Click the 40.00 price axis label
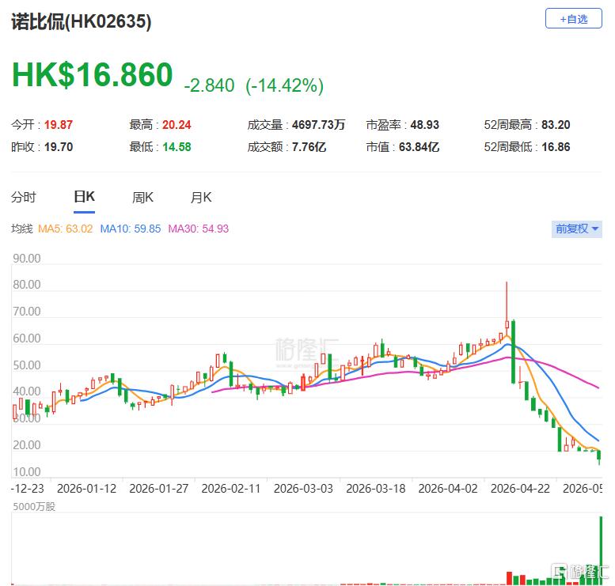 coord(27,391)
